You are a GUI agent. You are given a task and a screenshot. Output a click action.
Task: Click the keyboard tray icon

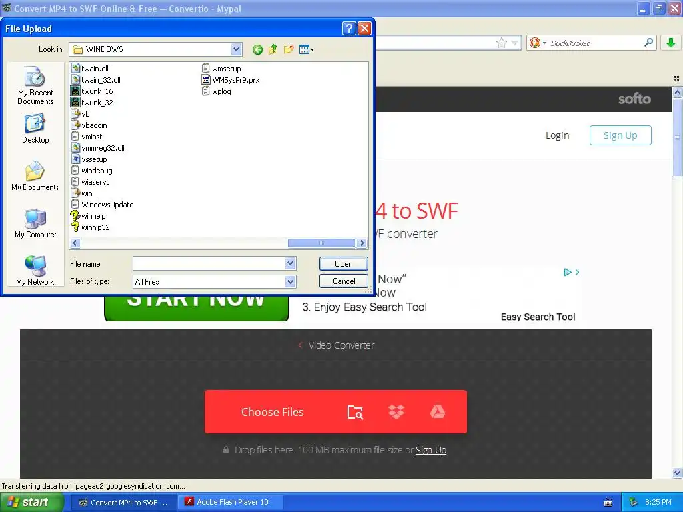pos(608,503)
